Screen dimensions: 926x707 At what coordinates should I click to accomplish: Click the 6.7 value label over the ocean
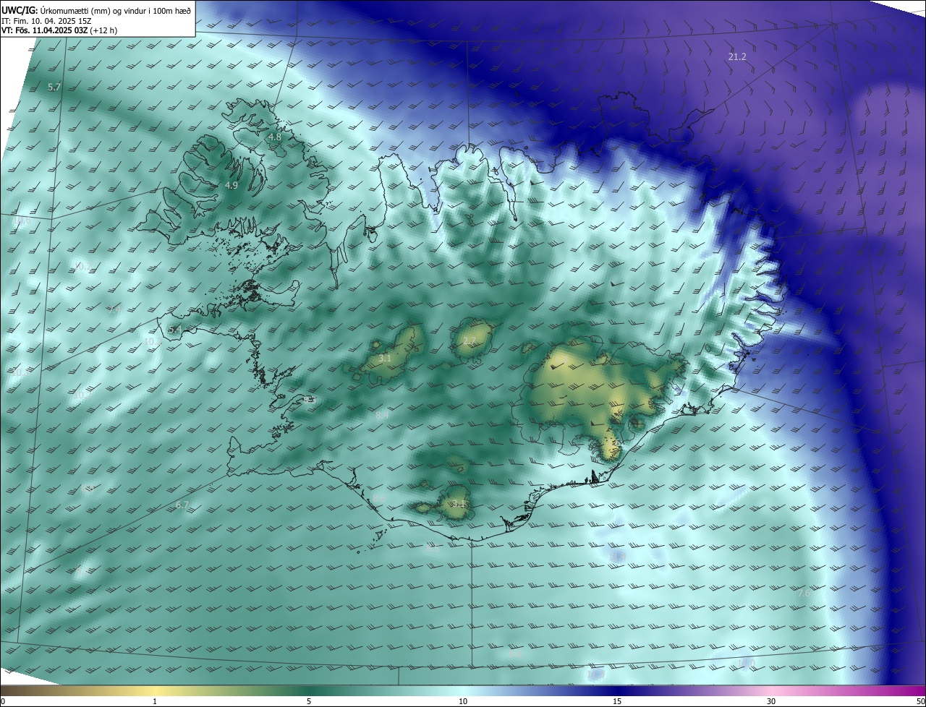pos(182,505)
